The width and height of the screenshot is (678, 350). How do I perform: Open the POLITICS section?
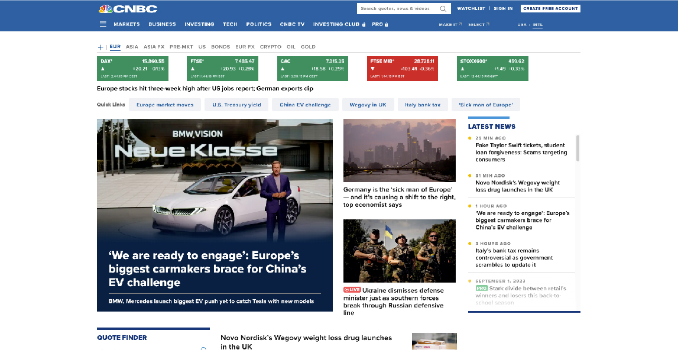pos(258,24)
